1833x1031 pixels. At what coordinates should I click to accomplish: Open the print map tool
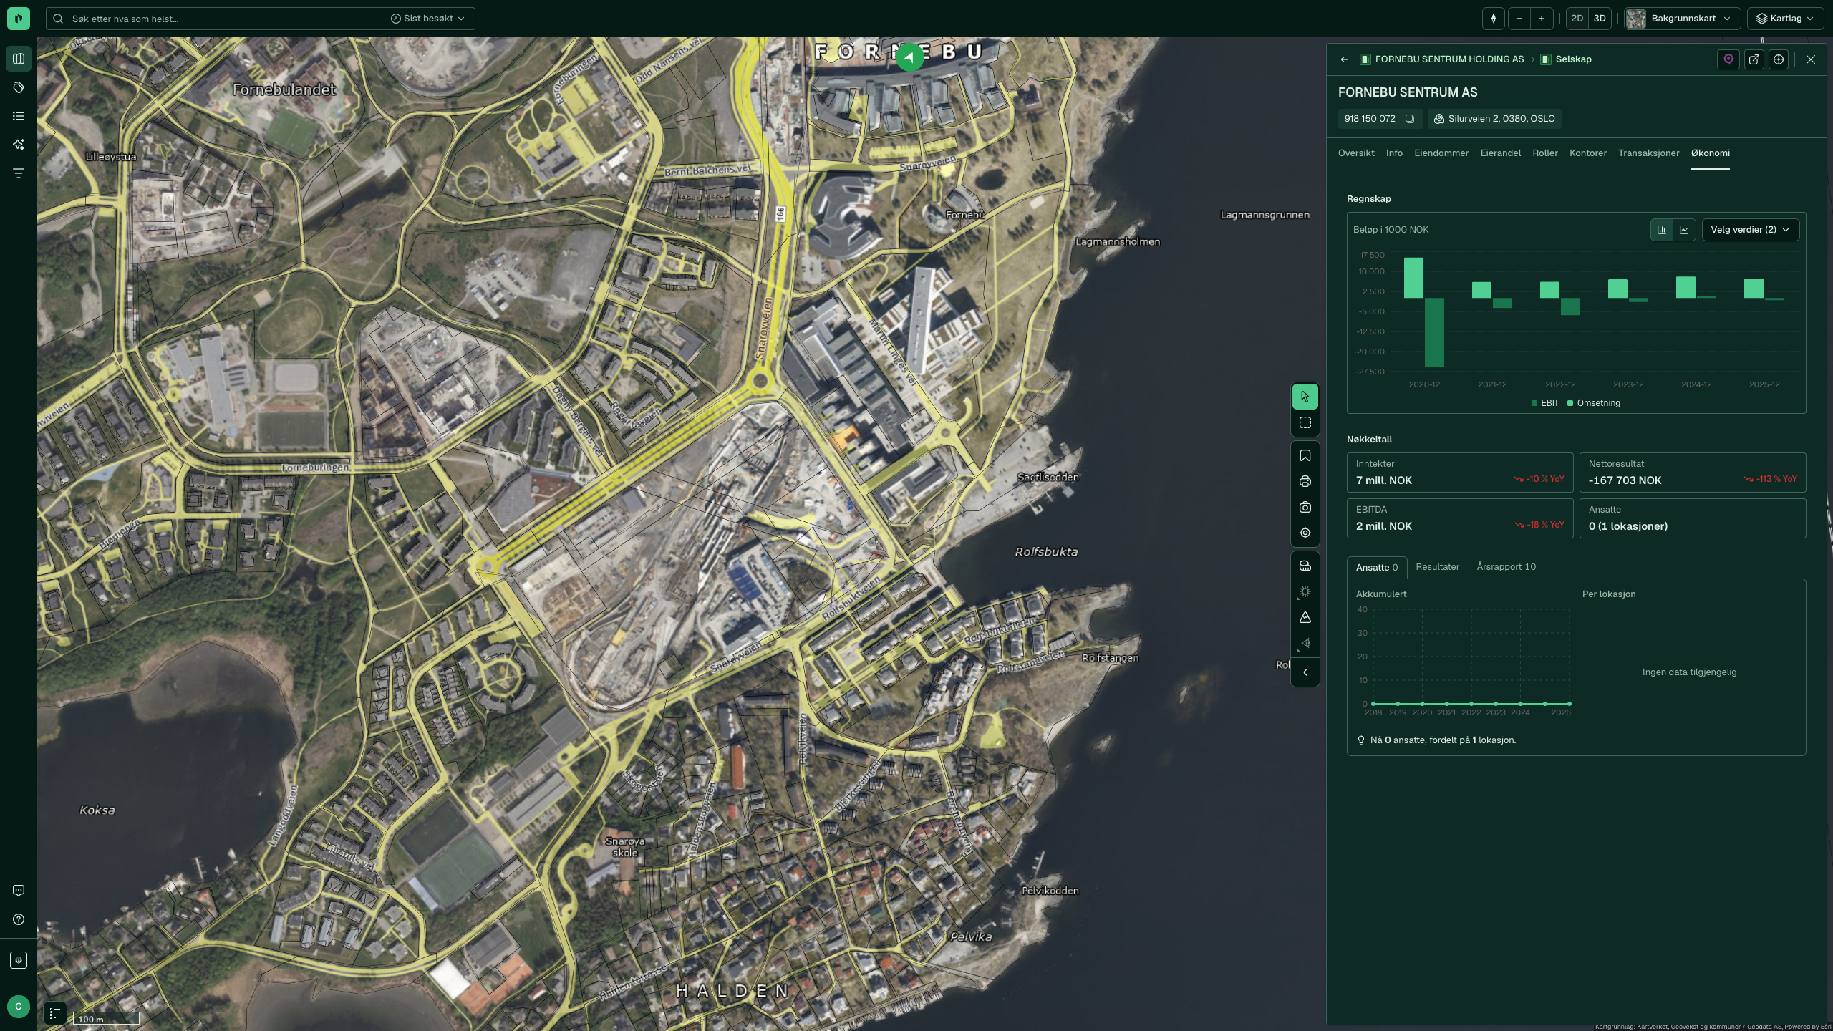(1305, 482)
